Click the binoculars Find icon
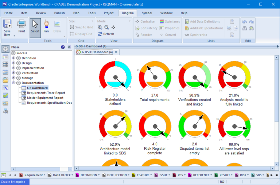The image size is (280, 185). click(244, 28)
